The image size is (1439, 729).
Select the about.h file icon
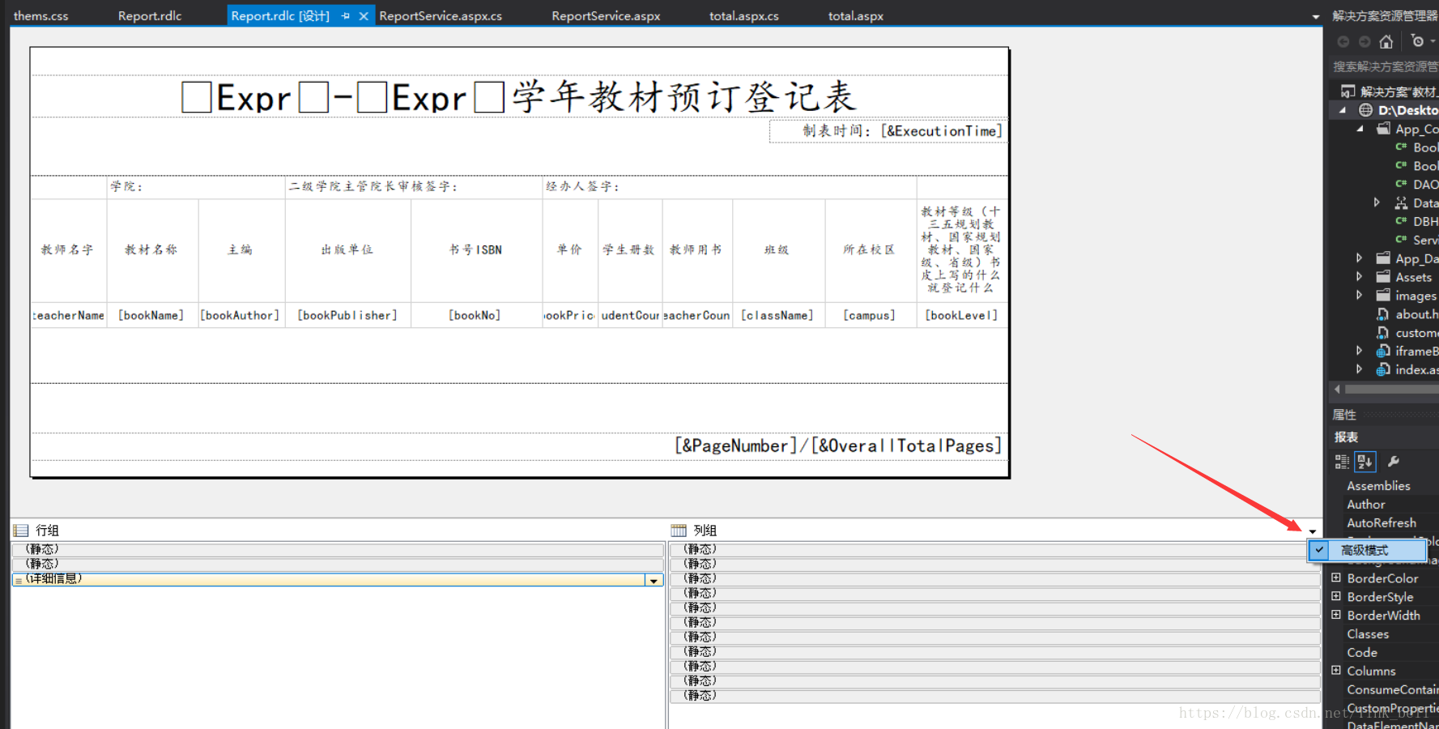(x=1383, y=314)
